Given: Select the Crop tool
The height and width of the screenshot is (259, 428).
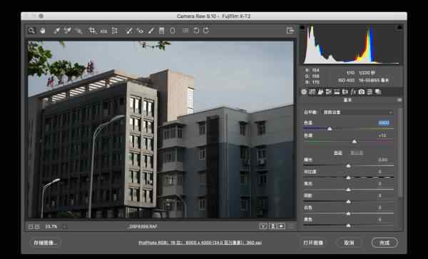Looking at the screenshot, I should (x=92, y=31).
